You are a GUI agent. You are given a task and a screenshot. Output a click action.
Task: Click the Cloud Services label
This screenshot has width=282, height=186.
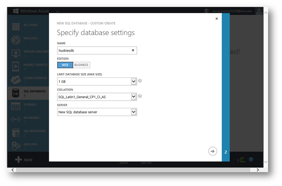point(35,78)
